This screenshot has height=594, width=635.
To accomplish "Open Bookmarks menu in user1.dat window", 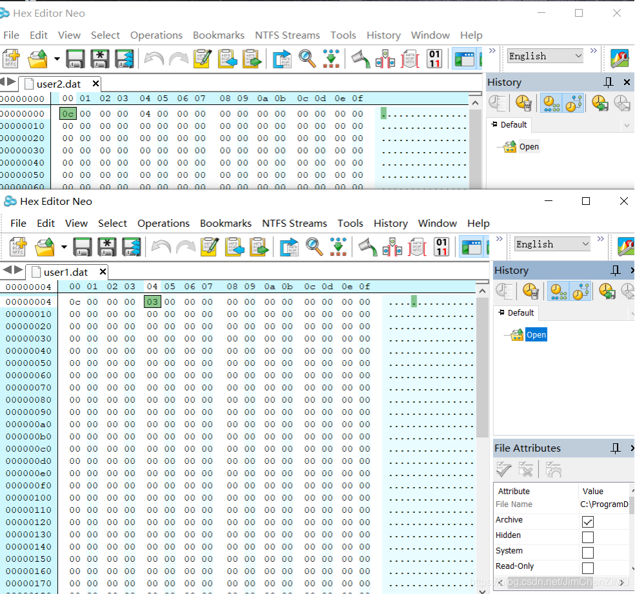I will (226, 224).
